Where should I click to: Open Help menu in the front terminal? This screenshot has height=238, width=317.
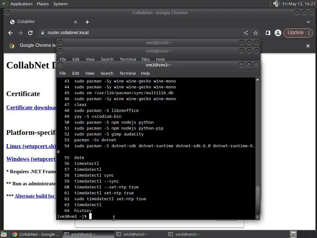click(x=145, y=73)
